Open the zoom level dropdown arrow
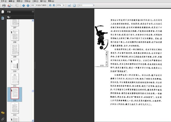Screen dimensions: 171x122 64,5
